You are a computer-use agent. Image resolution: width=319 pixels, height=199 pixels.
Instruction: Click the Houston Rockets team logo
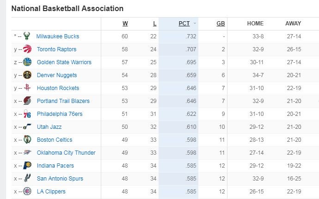pyautogui.click(x=27, y=88)
